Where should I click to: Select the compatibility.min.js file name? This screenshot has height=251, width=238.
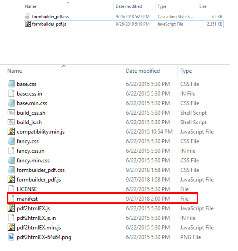(41, 132)
